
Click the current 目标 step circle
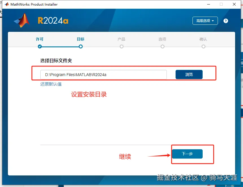[x=81, y=46]
